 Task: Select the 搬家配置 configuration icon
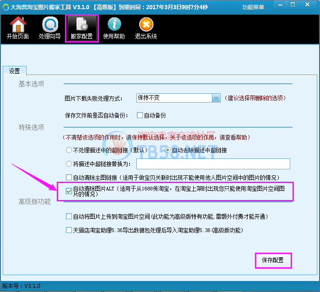pos(82,28)
